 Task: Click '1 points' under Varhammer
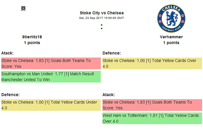(x=171, y=43)
